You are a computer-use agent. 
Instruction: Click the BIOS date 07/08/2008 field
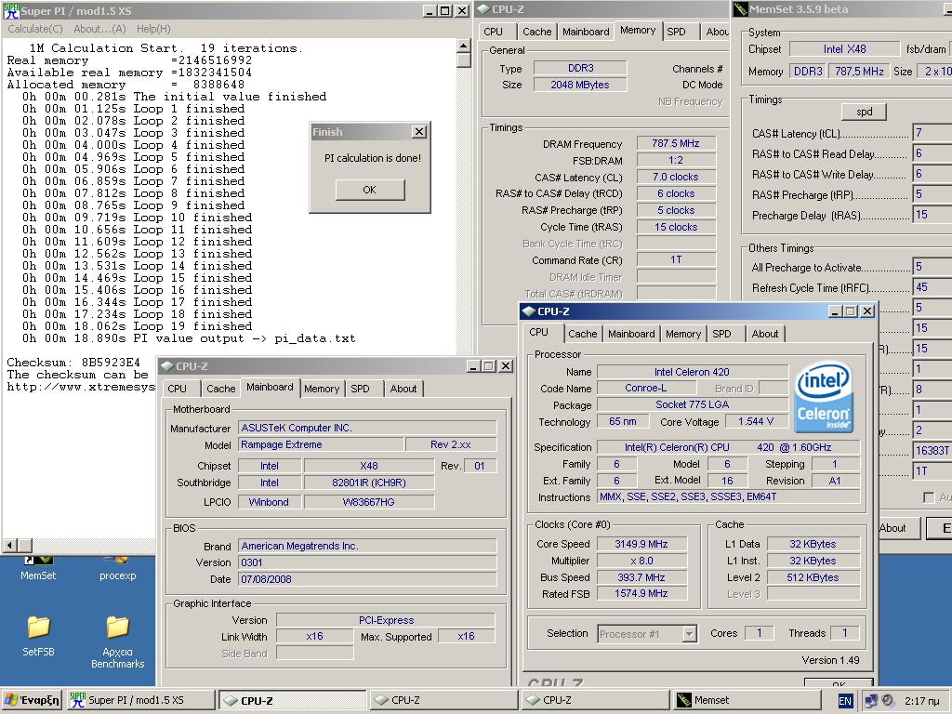(x=367, y=579)
